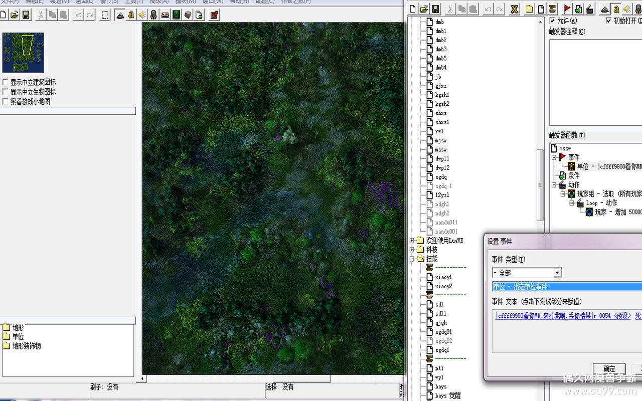Open the Import manager from the left toolbar
The width and height of the screenshot is (642, 401).
199,15
